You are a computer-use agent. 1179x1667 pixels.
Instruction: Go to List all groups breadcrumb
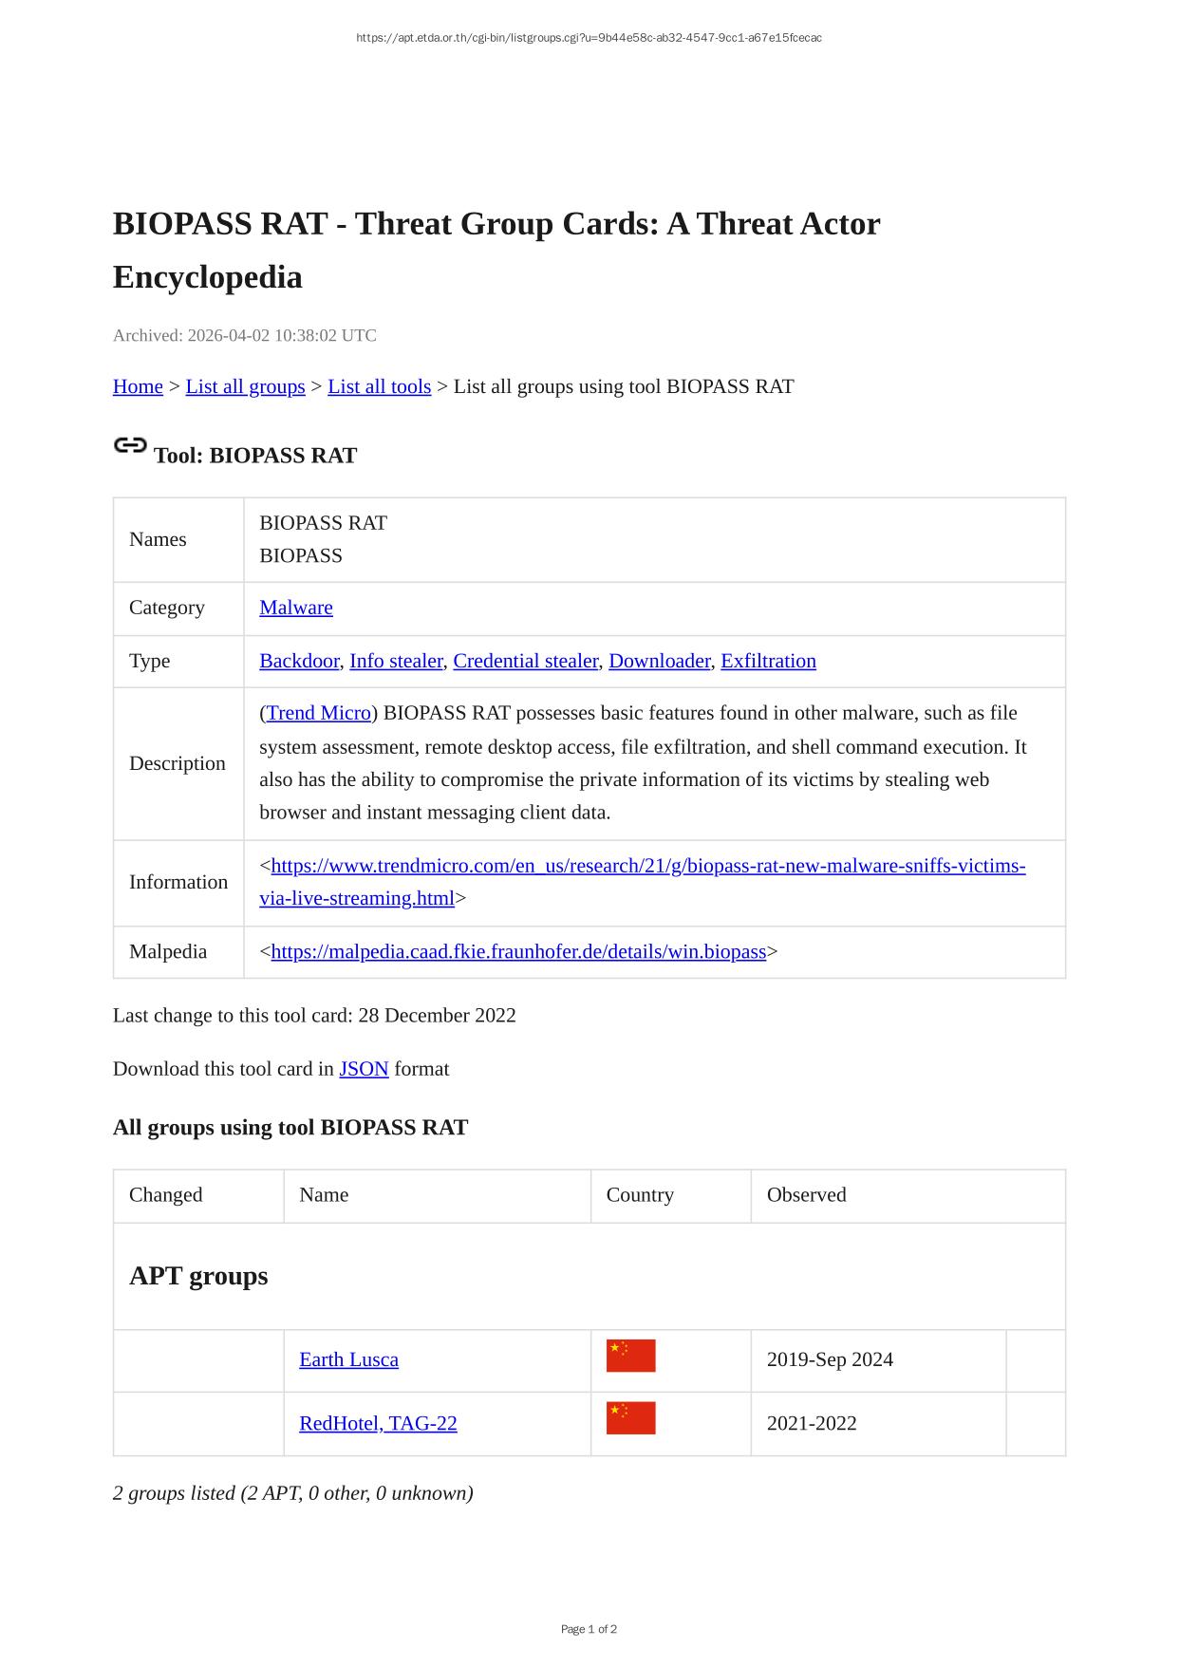[x=245, y=386]
